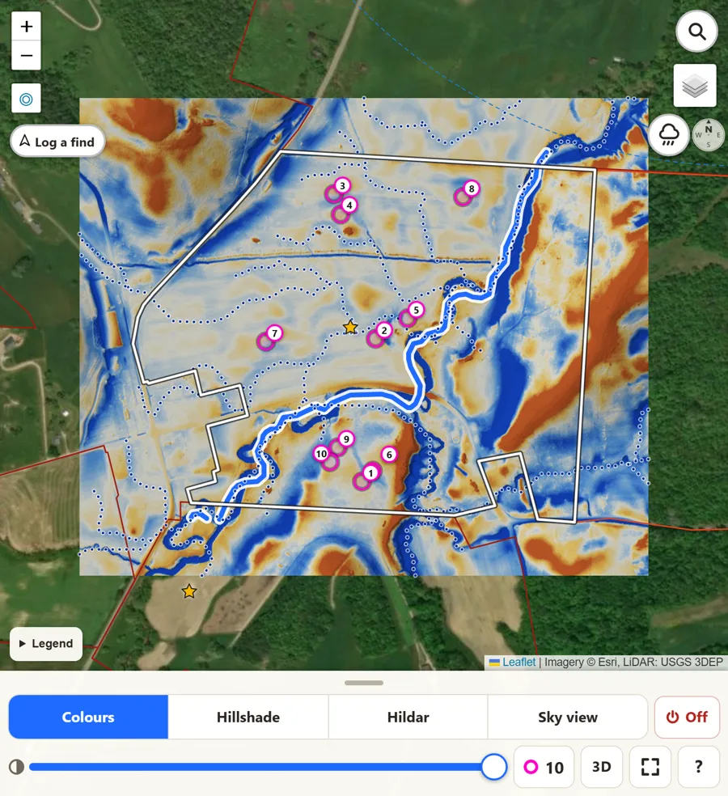This screenshot has height=796, width=728.
Task: Enable 3D view
Action: tap(602, 767)
